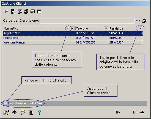Toggle Nominativo column ascending sort arrow
Viewport: 151px width, 119px height.
coord(68,28)
